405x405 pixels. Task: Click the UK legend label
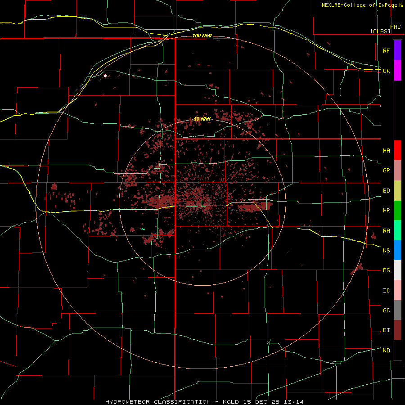pyautogui.click(x=387, y=71)
